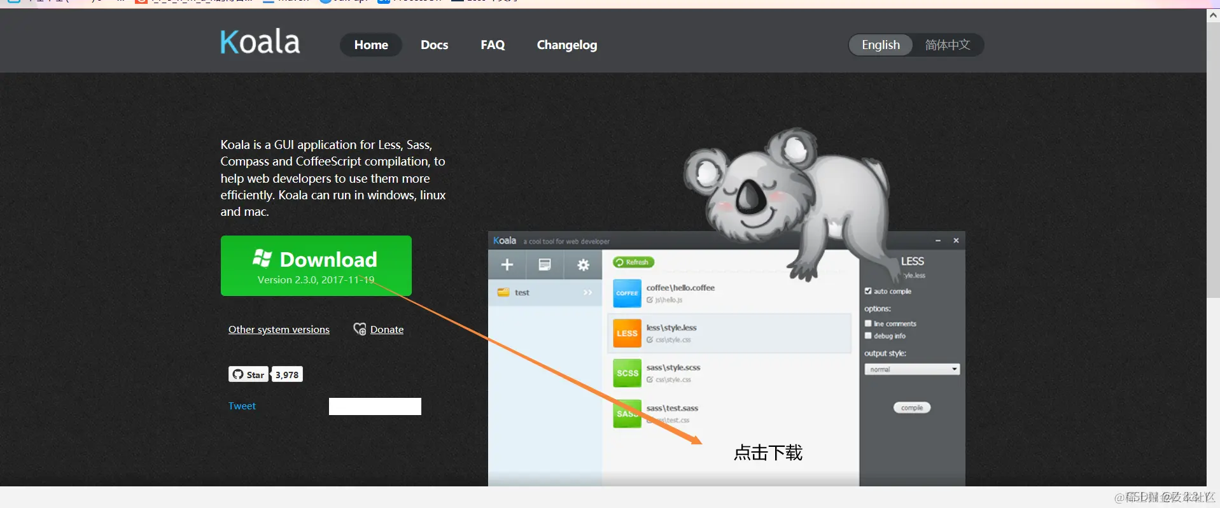The width and height of the screenshot is (1220, 508).
Task: Open the output style normal dropdown
Action: pos(911,369)
